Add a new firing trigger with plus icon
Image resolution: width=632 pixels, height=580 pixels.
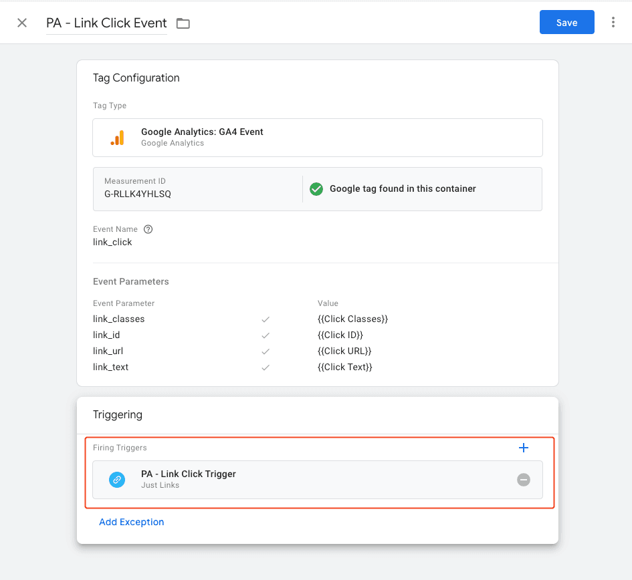(524, 448)
